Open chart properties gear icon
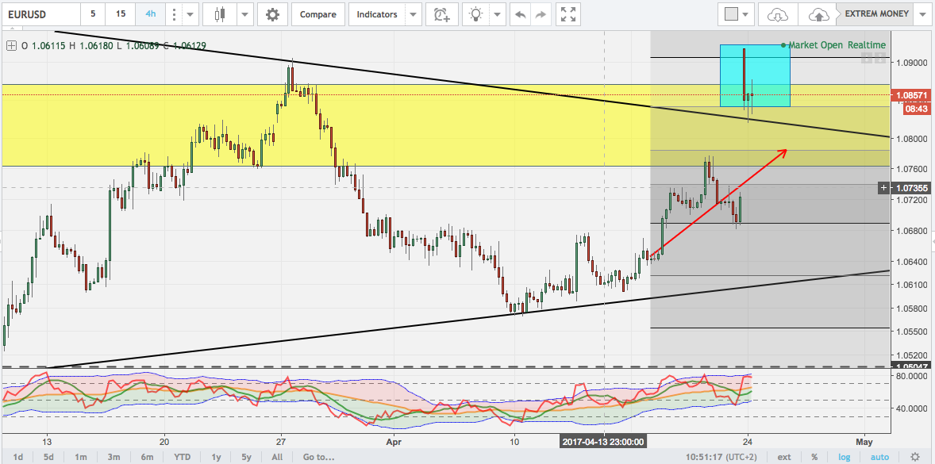This screenshot has width=935, height=464. (272, 14)
